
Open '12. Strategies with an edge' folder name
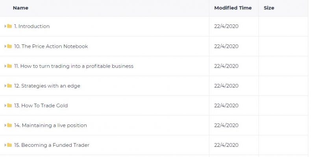click(x=47, y=86)
